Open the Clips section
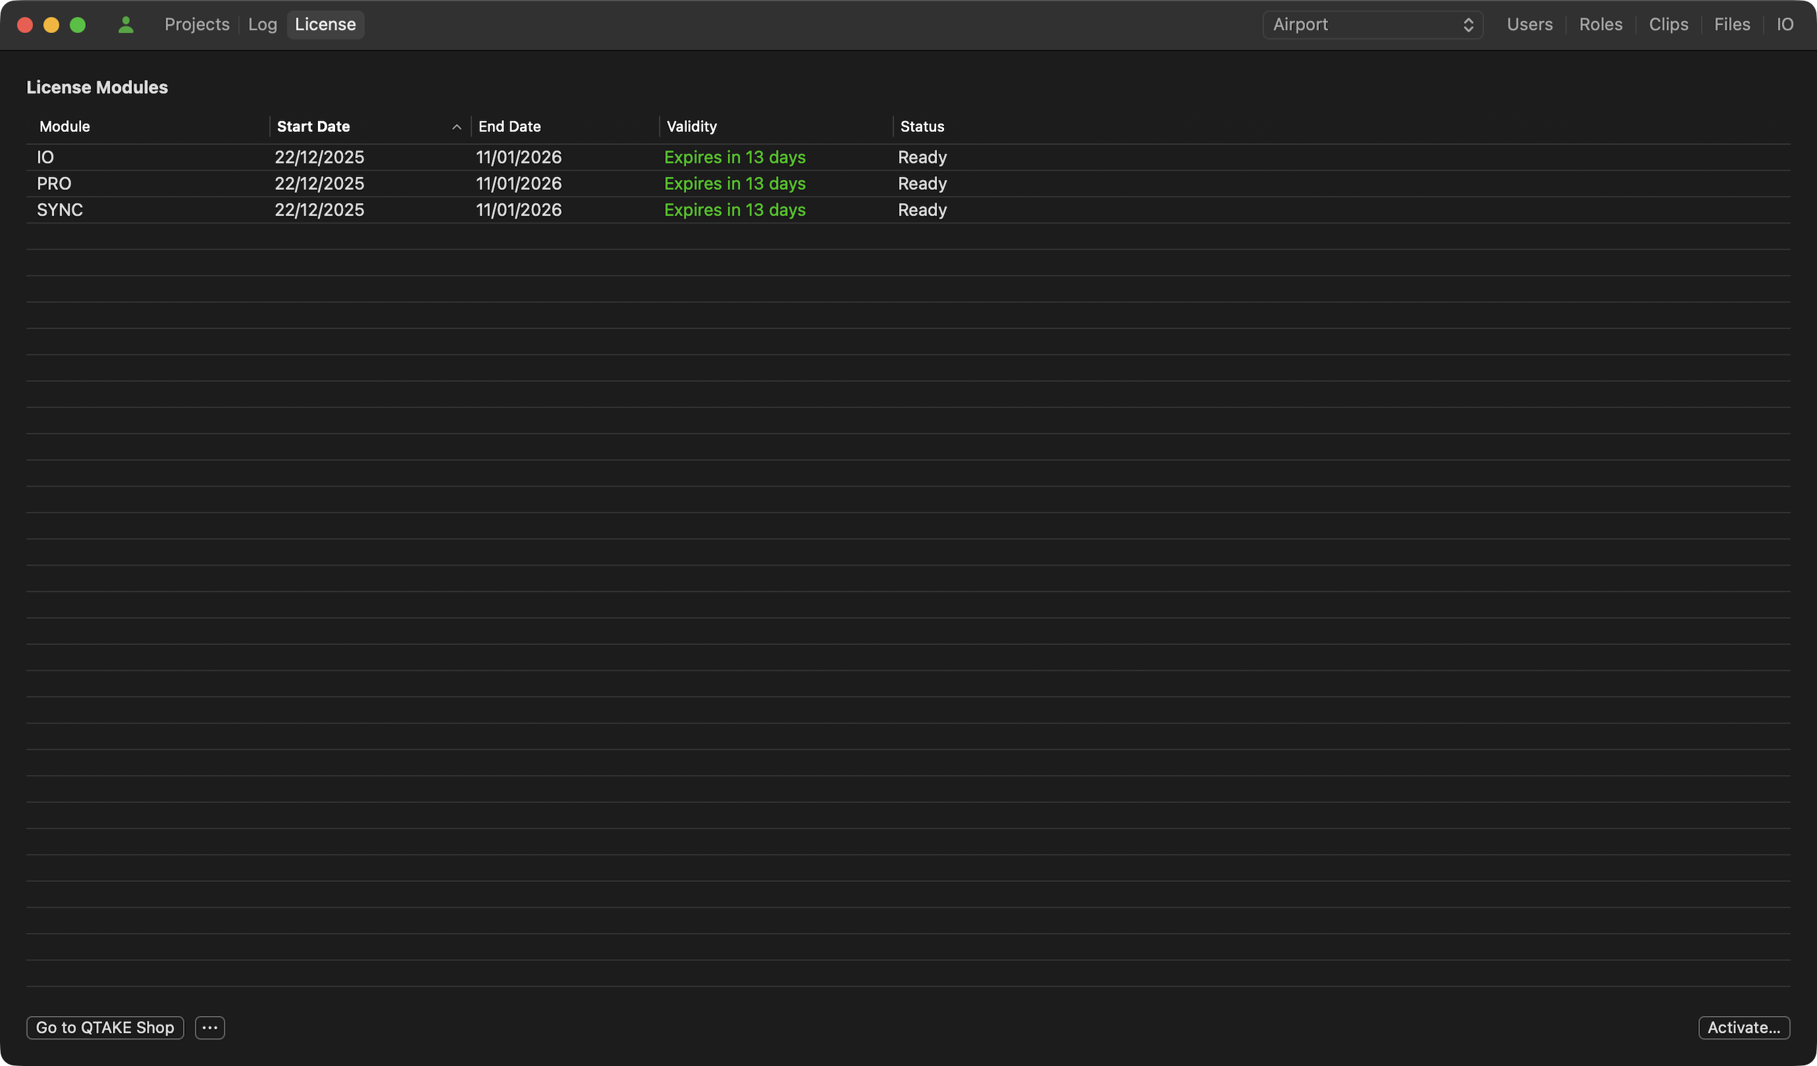The width and height of the screenshot is (1817, 1066). (1668, 24)
